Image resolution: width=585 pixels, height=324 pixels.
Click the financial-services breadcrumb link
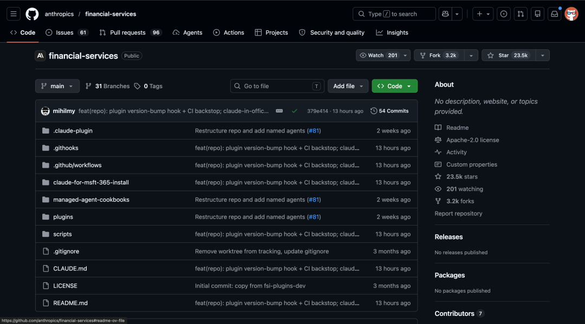click(x=110, y=14)
